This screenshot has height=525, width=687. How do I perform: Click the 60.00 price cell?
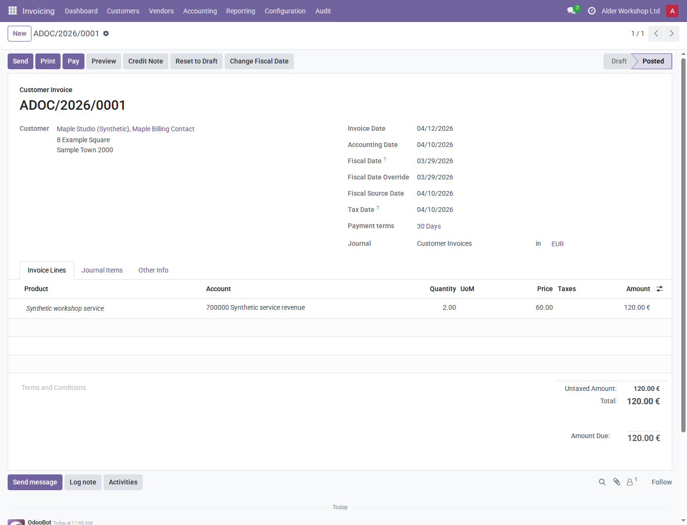click(544, 307)
